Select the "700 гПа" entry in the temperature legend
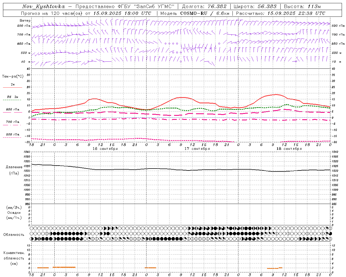The width and height of the screenshot is (346, 277). coord(12,122)
